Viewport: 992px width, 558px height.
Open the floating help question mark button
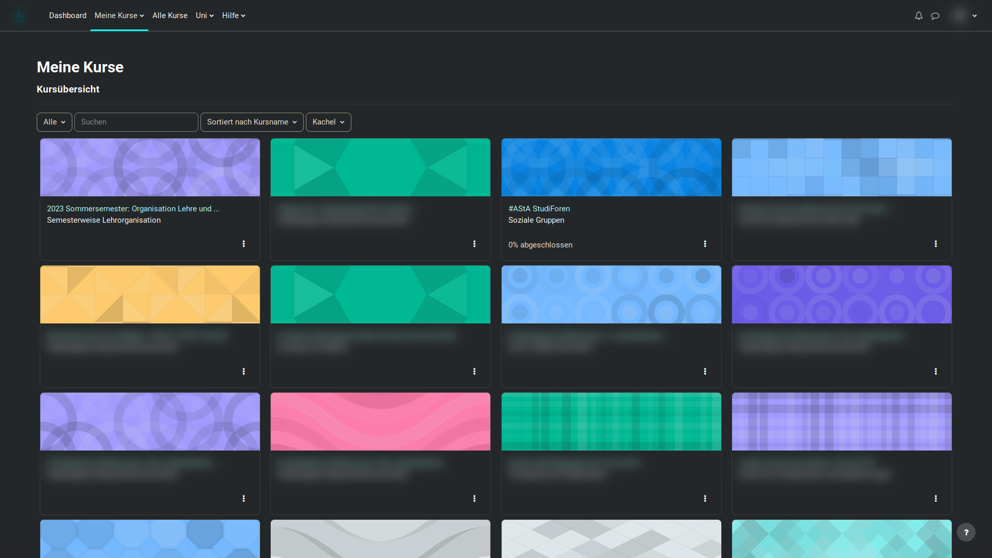pyautogui.click(x=966, y=532)
